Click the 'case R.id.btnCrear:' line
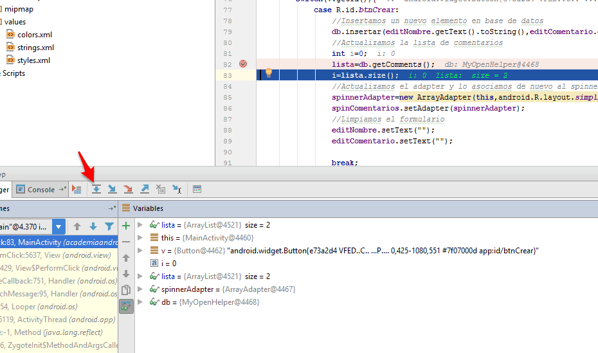This screenshot has width=598, height=353. [356, 10]
